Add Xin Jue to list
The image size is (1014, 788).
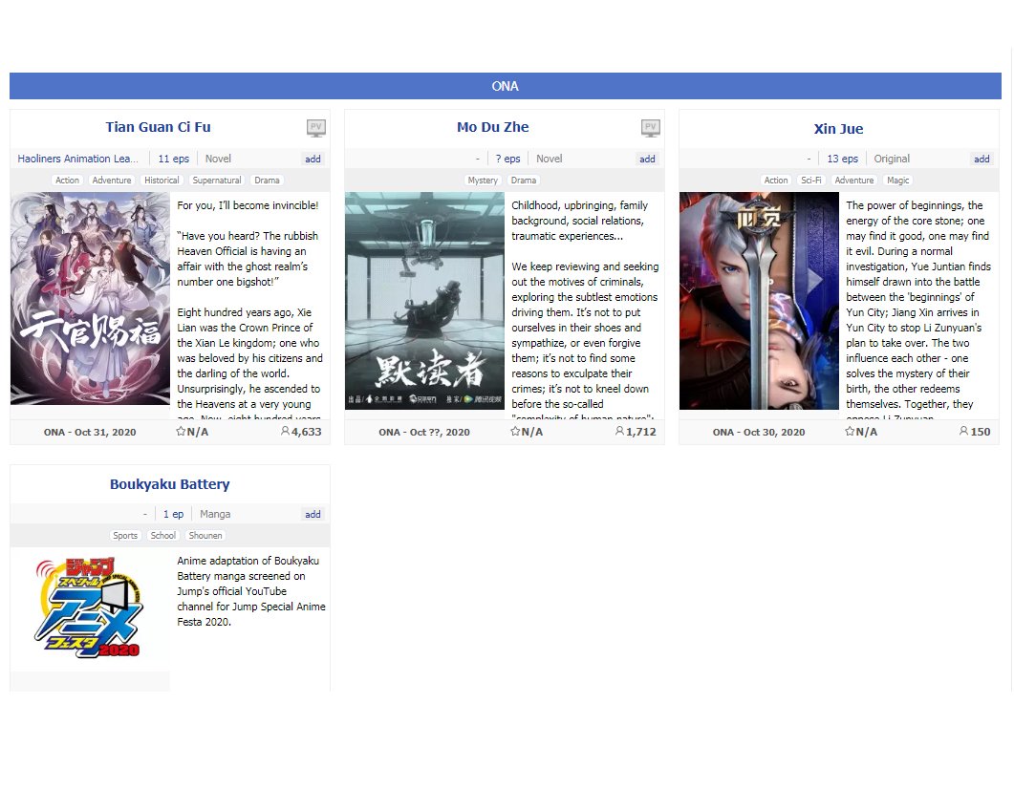point(982,159)
